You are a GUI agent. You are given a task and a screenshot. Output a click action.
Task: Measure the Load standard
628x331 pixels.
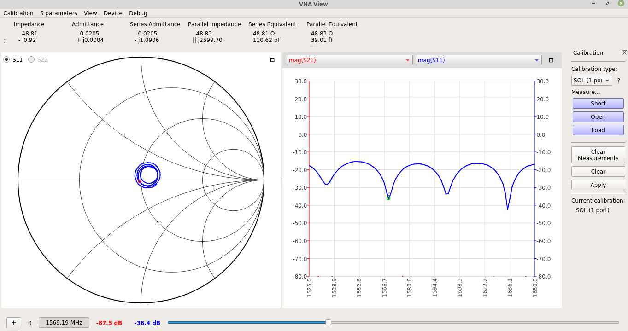(x=598, y=130)
